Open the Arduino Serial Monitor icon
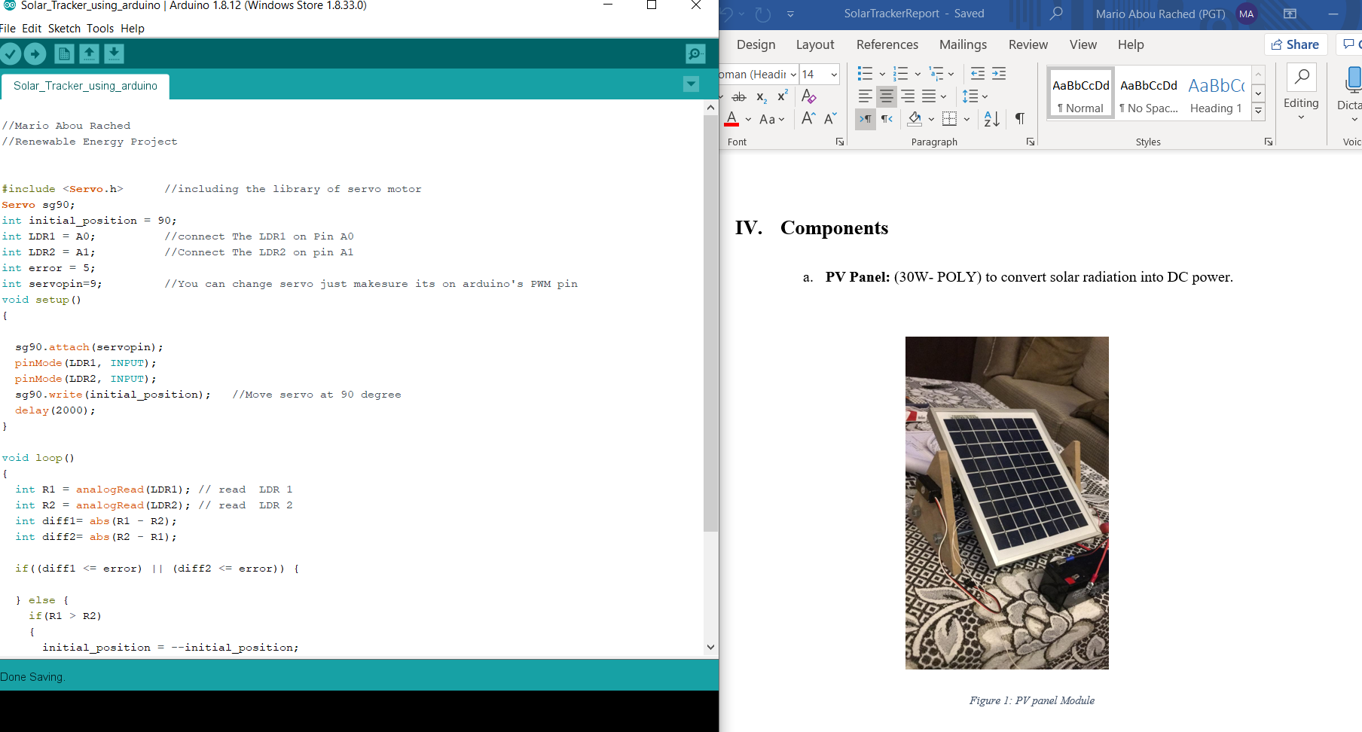This screenshot has width=1362, height=732. 695,53
